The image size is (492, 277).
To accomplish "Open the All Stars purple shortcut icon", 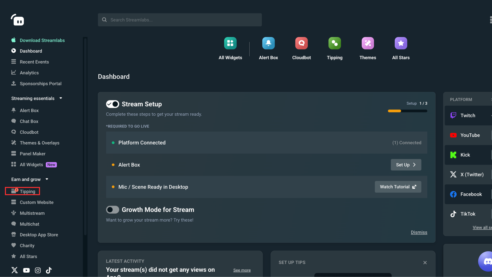I will (x=401, y=43).
